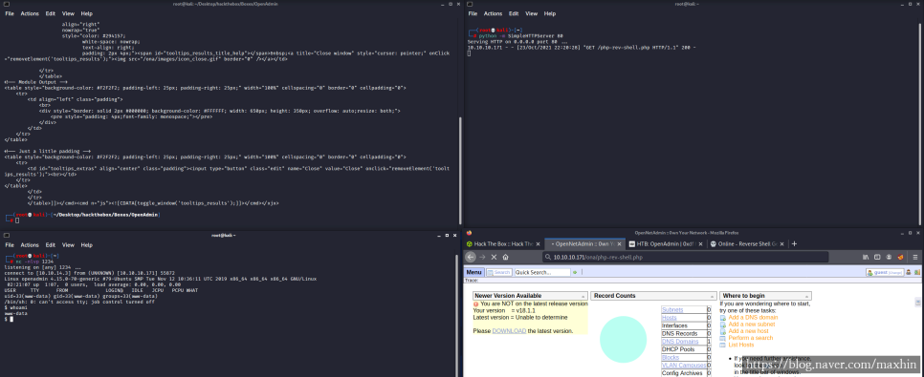Screen dimensions: 924x377
Task: Close the Hack The Box tab
Action: [537, 243]
